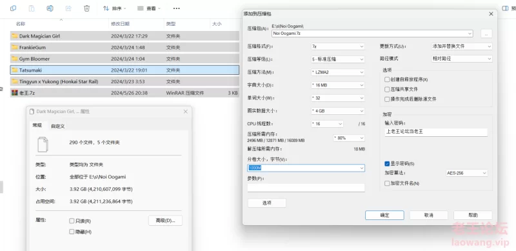Click the WinRAR 压缩文件 type cell

pyautogui.click(x=185, y=93)
